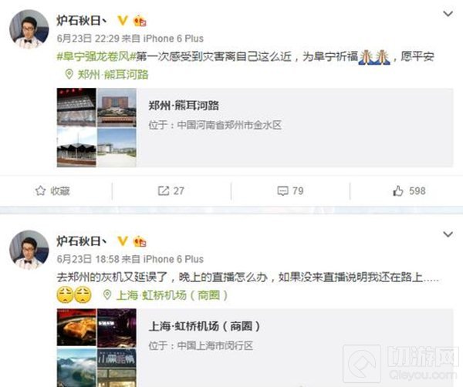Viewport: 463px width, 387px height.
Task: Like the first post with thumbs-up
Action: pyautogui.click(x=397, y=191)
